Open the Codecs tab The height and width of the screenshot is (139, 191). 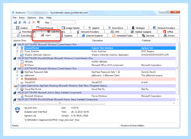coord(22,28)
